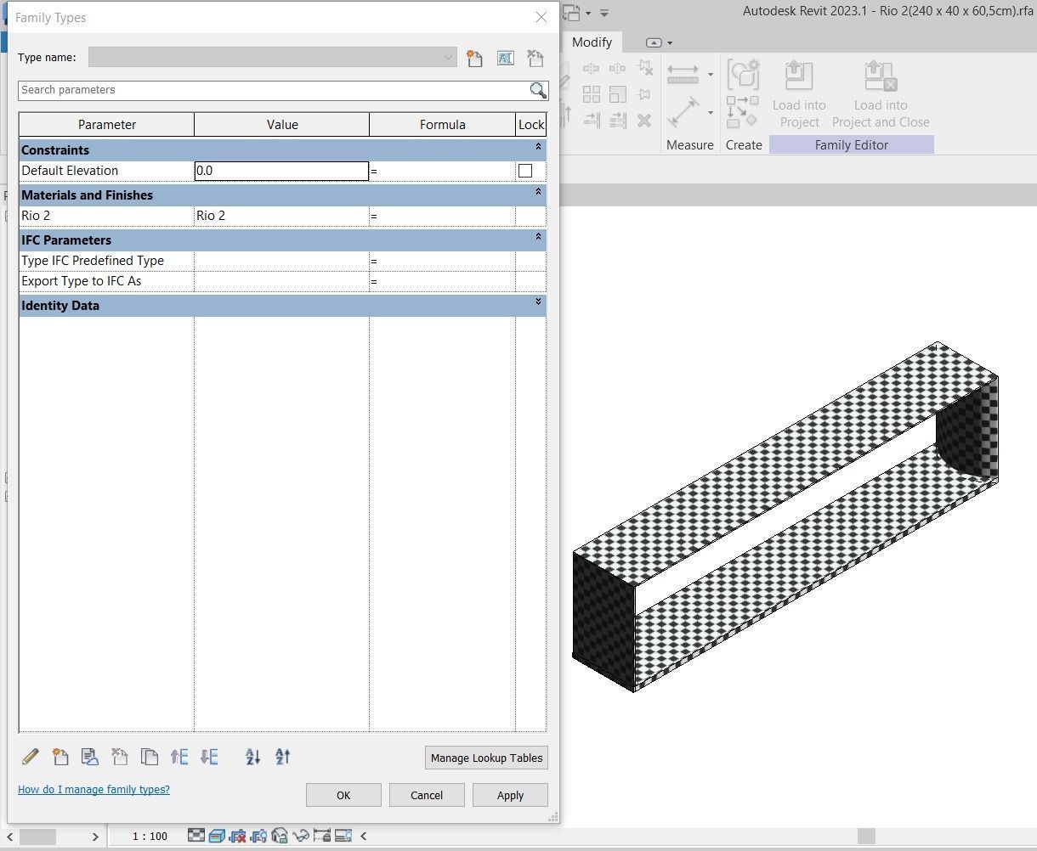Screen dimensions: 1037x851
Task: Click the OK button
Action: [343, 796]
